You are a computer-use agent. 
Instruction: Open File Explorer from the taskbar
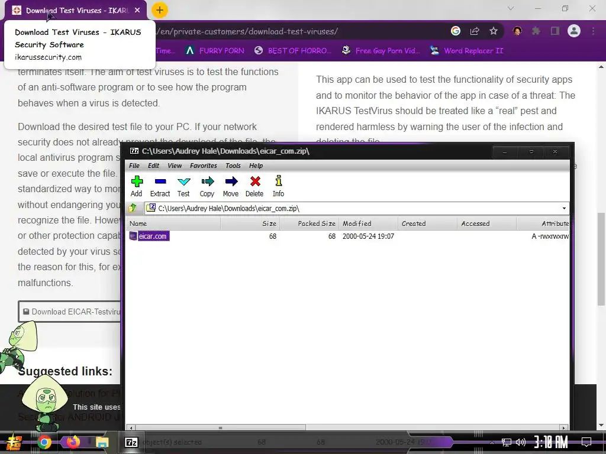(x=102, y=442)
